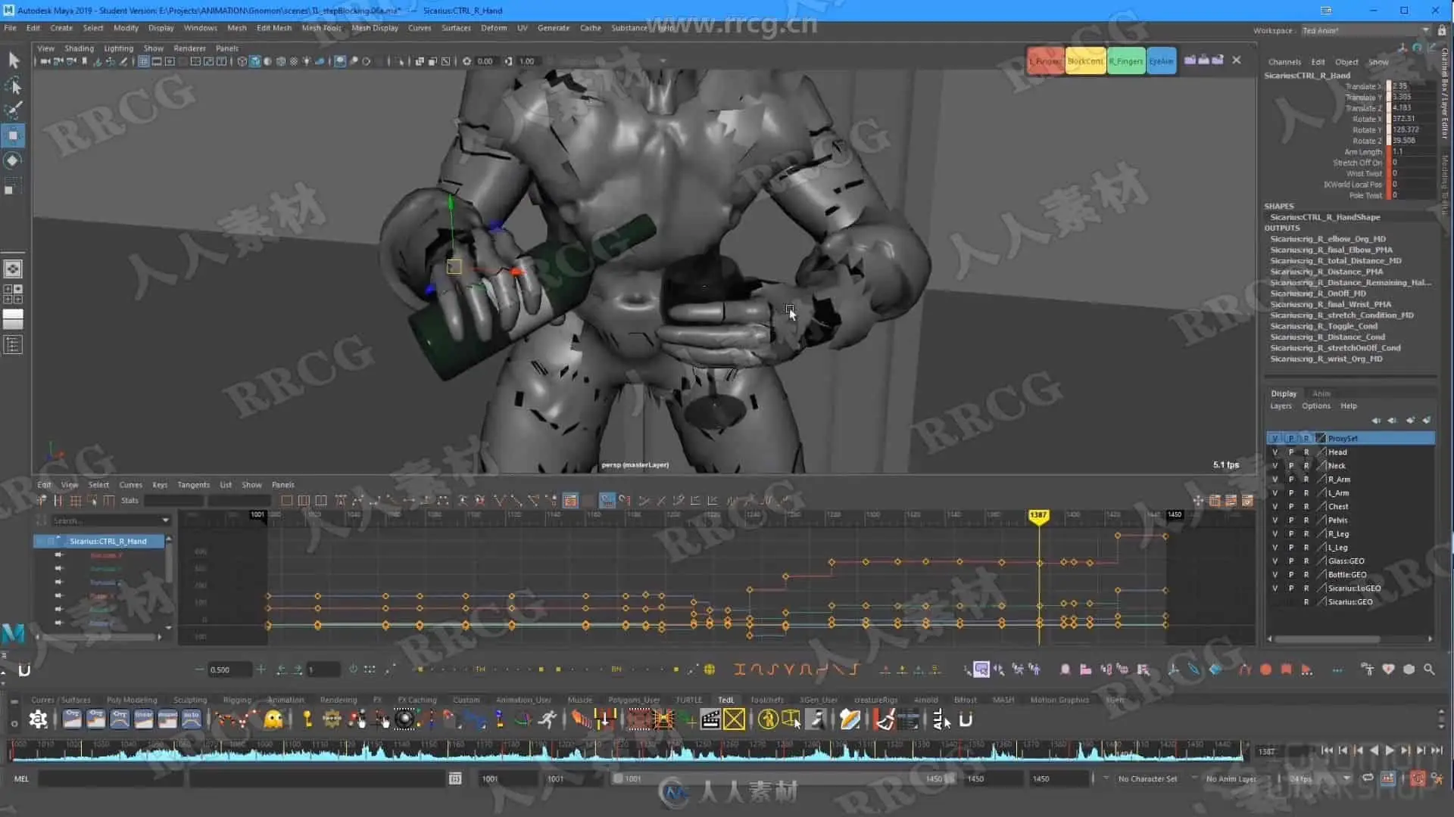Click the R_Fingers green picker button
This screenshot has width=1454, height=817.
tap(1125, 61)
